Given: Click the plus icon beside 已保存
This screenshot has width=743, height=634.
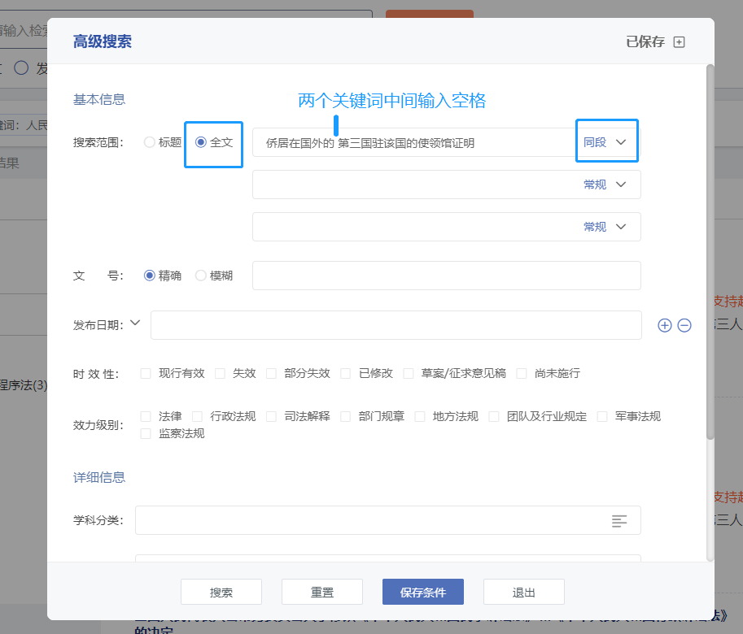Looking at the screenshot, I should [x=679, y=42].
